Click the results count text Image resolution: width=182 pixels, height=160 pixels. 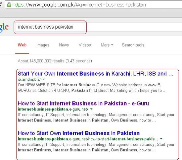[55, 61]
